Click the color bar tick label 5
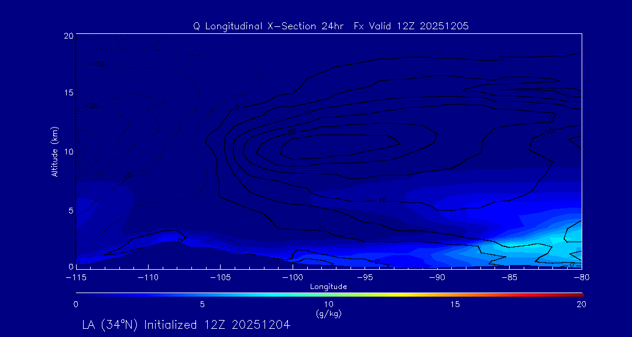The image size is (632, 337). click(202, 304)
